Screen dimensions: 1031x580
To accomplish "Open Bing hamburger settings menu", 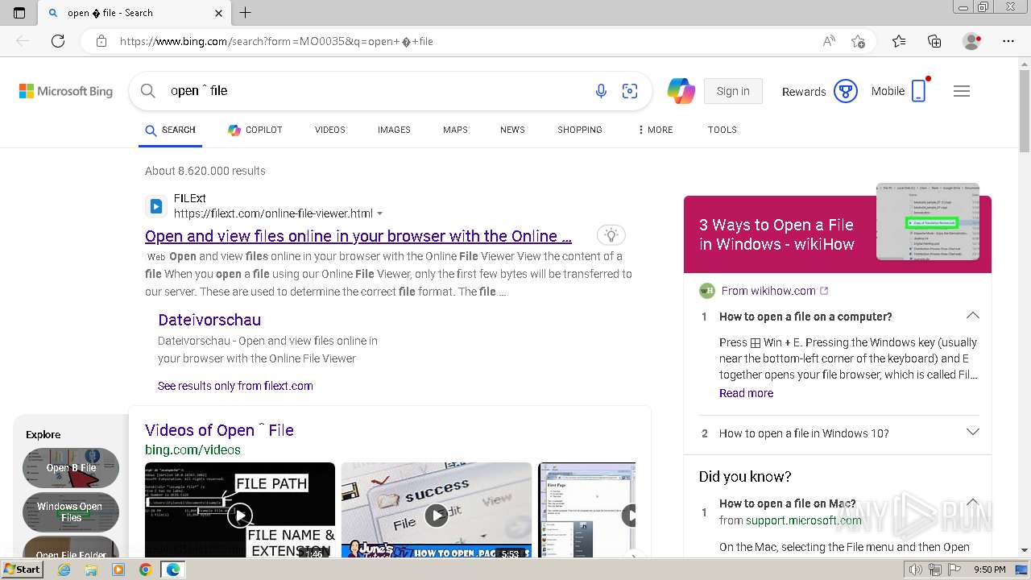I will point(962,91).
